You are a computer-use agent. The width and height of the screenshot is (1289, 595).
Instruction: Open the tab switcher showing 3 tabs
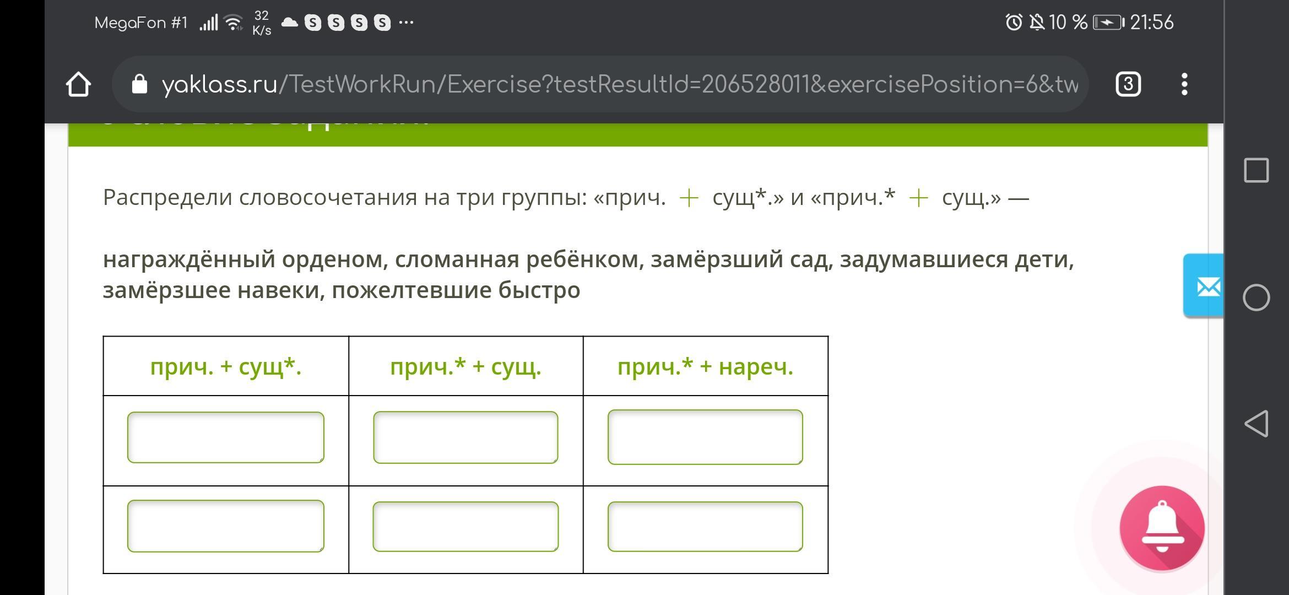[x=1128, y=84]
